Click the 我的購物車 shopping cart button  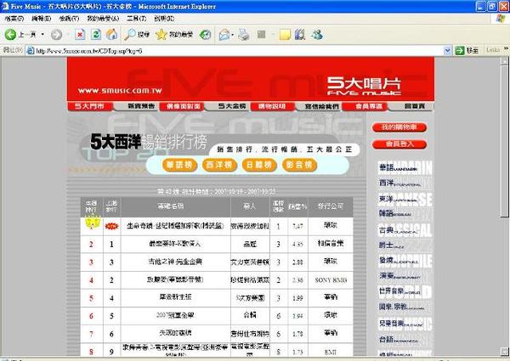pos(399,127)
